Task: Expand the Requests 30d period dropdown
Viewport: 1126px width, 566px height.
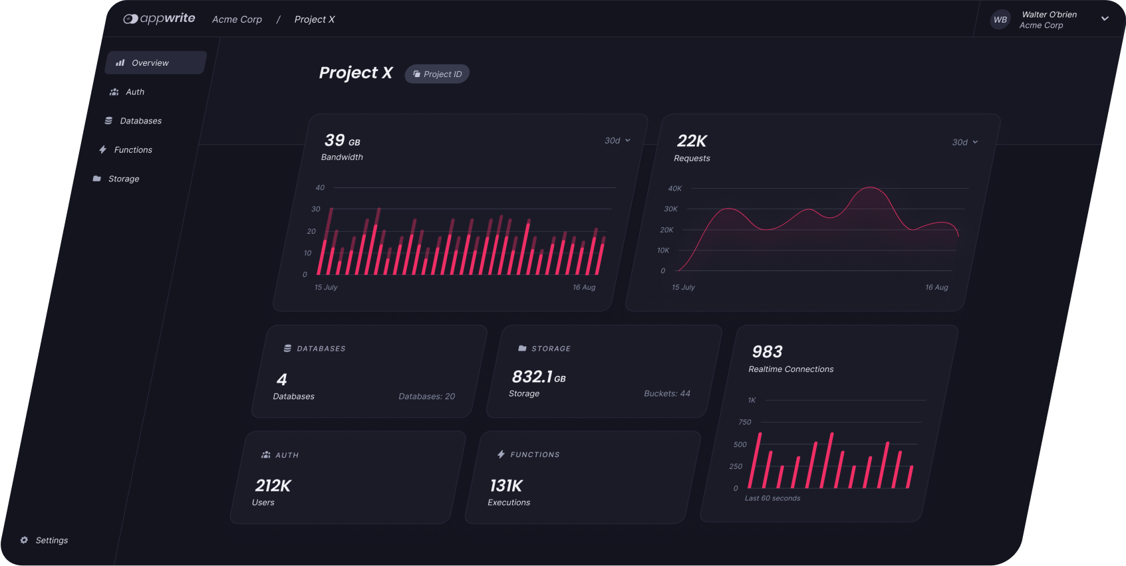Action: (x=965, y=142)
